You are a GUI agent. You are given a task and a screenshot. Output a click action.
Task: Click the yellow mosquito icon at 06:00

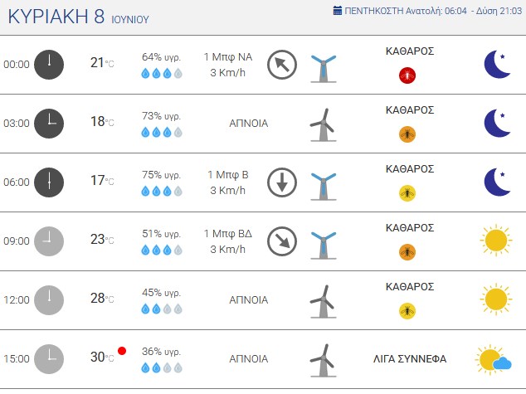(407, 193)
